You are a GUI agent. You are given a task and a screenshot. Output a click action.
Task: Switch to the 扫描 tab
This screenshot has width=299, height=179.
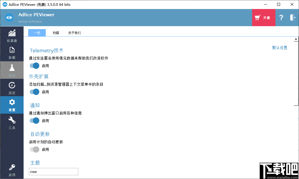[56, 33]
